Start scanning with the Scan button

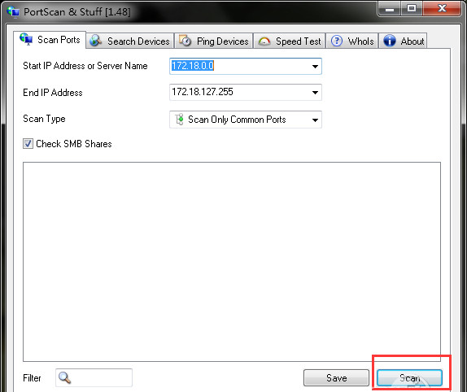(409, 378)
